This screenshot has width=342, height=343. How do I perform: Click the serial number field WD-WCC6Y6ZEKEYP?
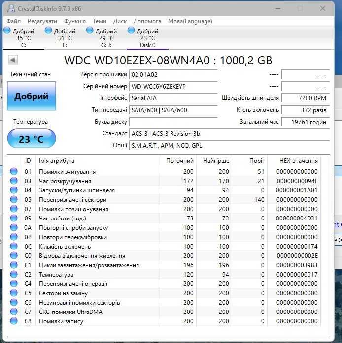[173, 87]
